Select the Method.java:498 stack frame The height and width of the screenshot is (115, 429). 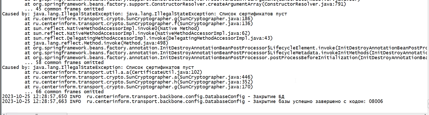[96, 43]
